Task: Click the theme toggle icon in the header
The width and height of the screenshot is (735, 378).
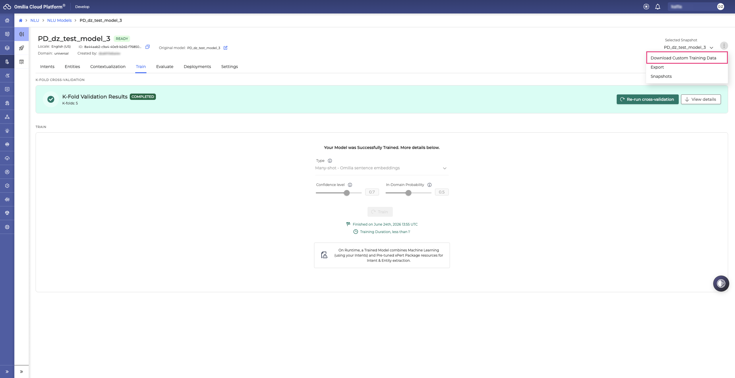Action: pyautogui.click(x=646, y=7)
